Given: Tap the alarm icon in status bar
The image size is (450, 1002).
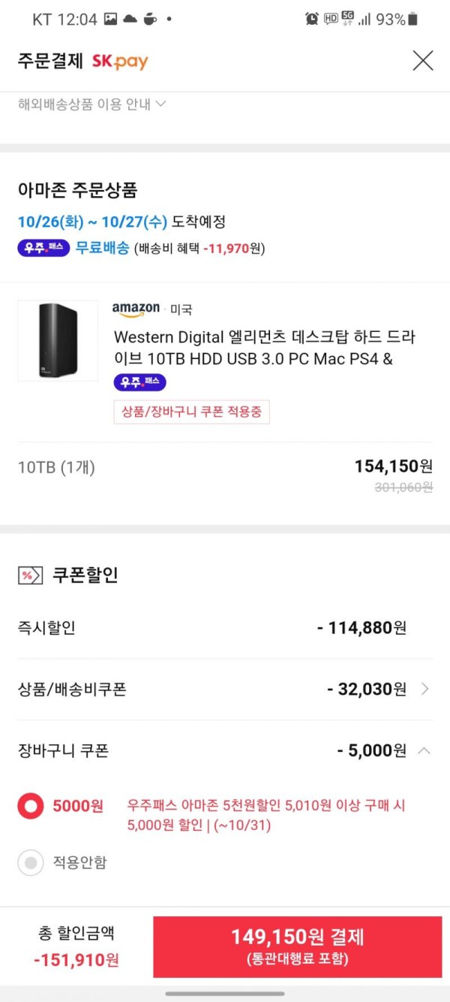Looking at the screenshot, I should point(312,20).
